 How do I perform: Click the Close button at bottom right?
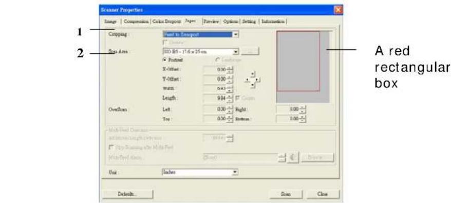coord(323,194)
